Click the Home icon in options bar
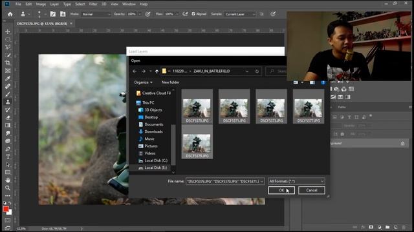The height and width of the screenshot is (232, 414). point(10,14)
